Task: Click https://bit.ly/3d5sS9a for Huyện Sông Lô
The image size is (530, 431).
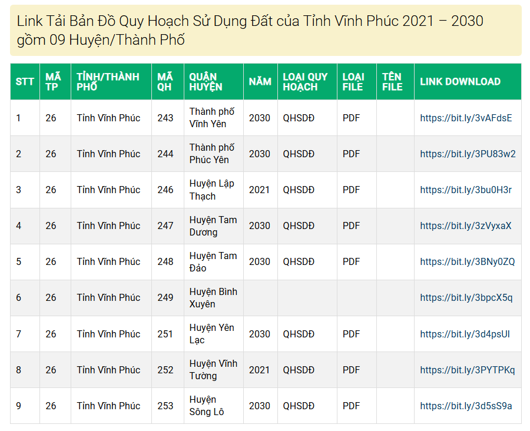Action: point(467,406)
